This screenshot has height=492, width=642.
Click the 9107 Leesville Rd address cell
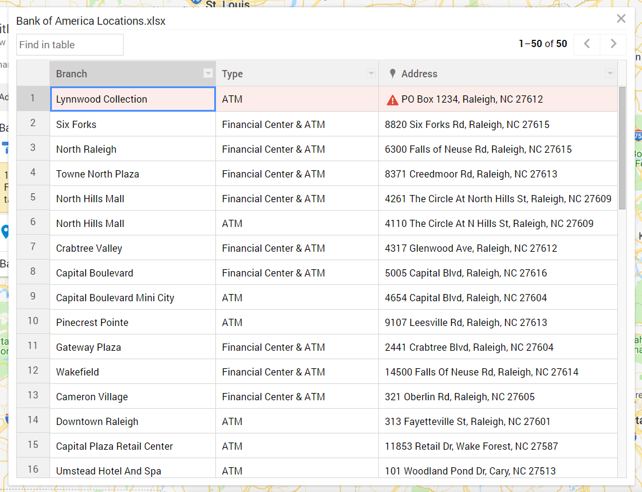pyautogui.click(x=498, y=322)
